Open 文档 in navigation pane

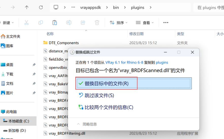[x=7, y=83]
